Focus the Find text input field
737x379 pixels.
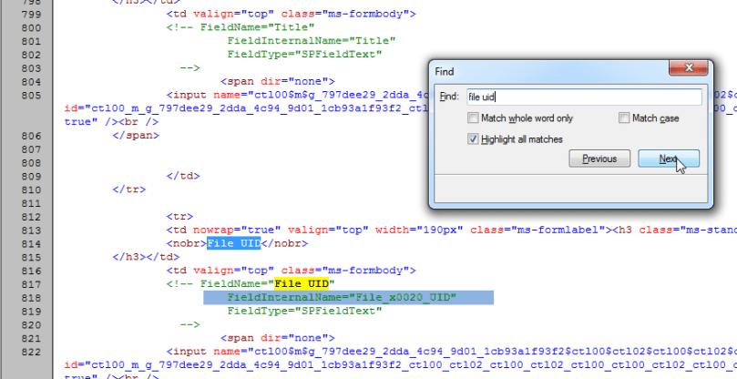(583, 97)
